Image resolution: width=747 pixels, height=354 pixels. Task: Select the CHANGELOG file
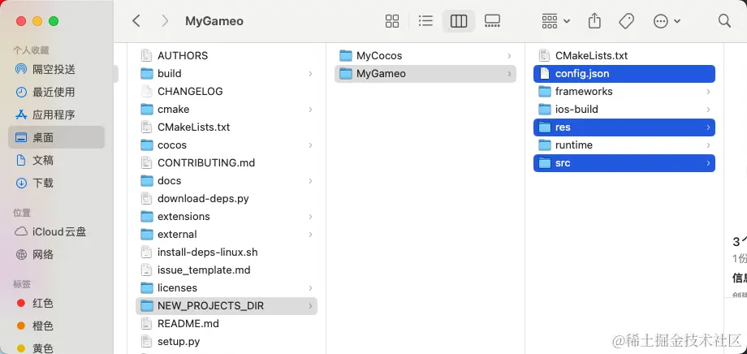227,92
